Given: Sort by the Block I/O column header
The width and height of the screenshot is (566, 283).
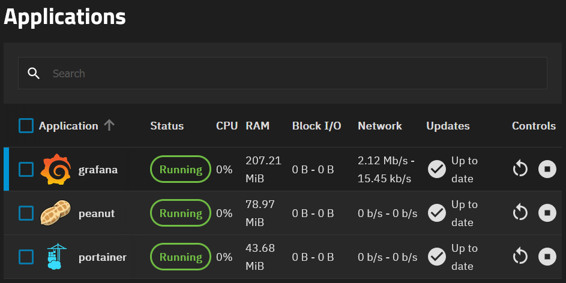Looking at the screenshot, I should click(316, 126).
